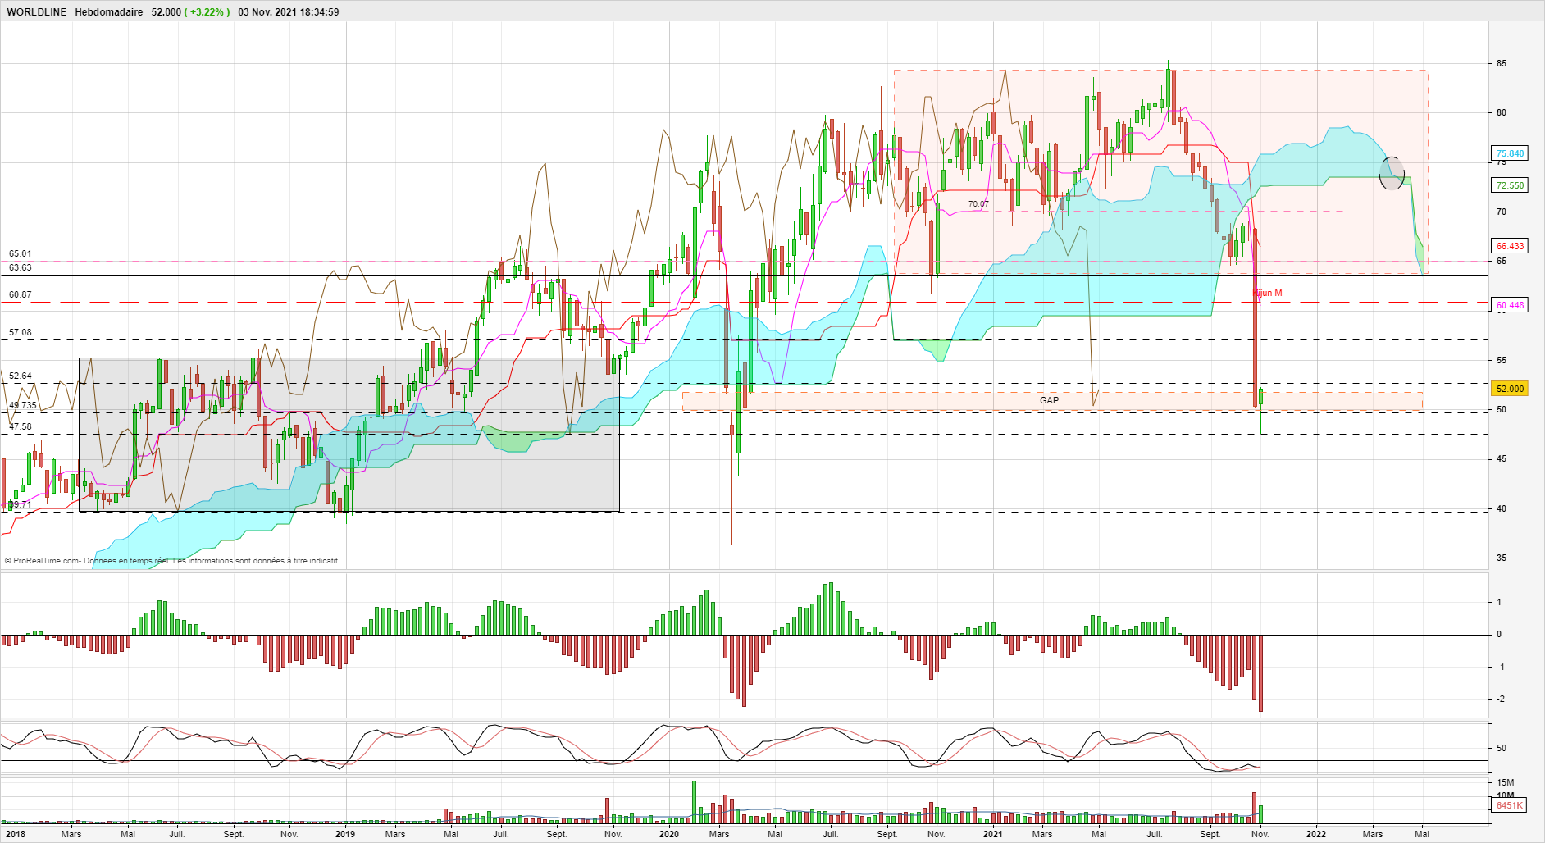Click the Kijun M annotation text
This screenshot has height=843, width=1545.
click(1268, 293)
